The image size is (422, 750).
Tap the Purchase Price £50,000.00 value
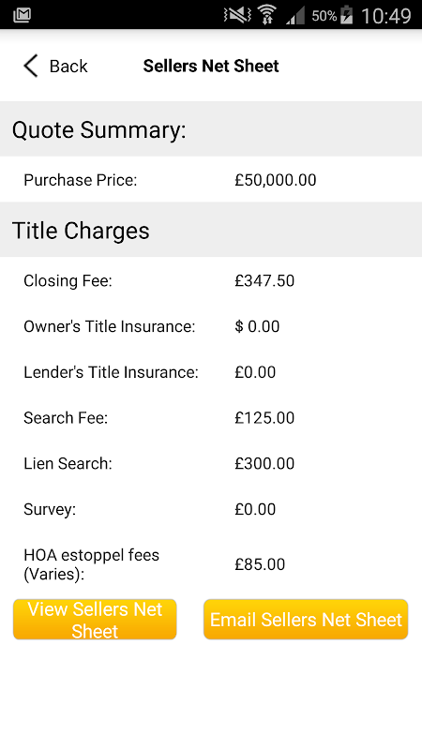[x=276, y=180]
